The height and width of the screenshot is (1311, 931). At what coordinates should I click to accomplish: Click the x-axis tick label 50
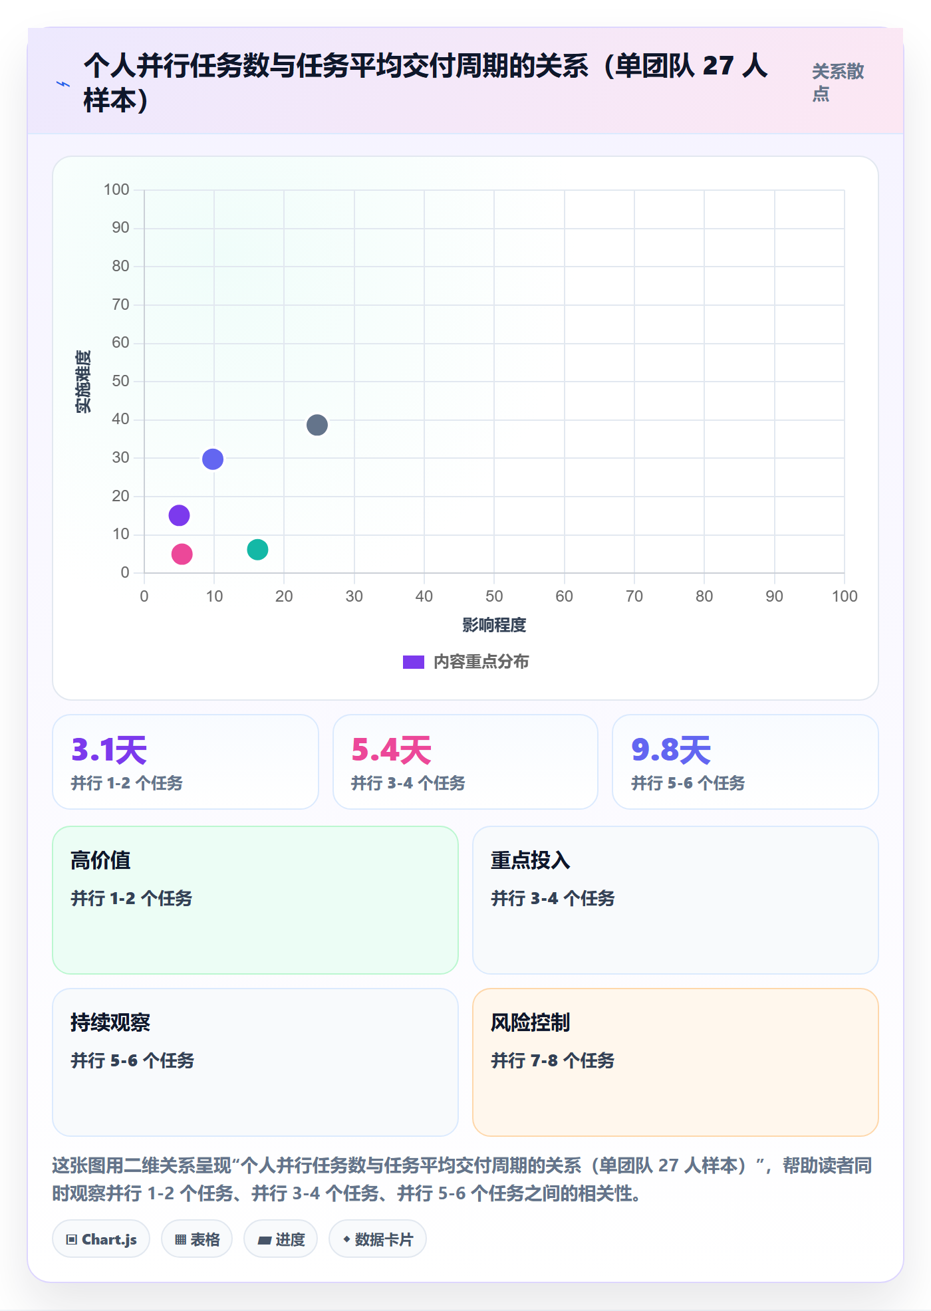tap(494, 596)
